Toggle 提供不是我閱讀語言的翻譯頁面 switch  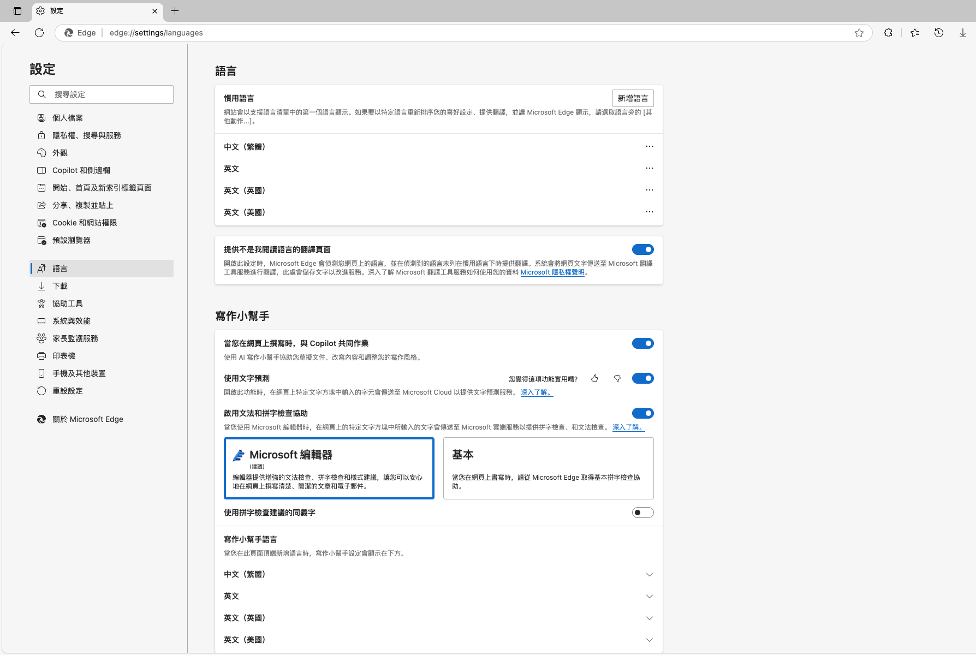click(x=643, y=249)
